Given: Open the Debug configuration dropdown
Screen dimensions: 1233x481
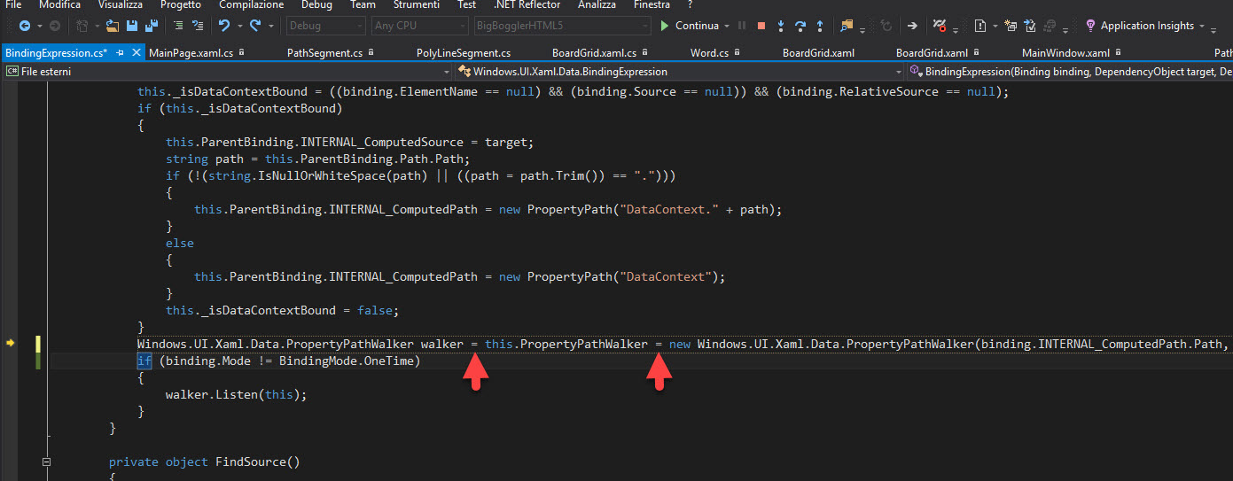Looking at the screenshot, I should tap(324, 26).
